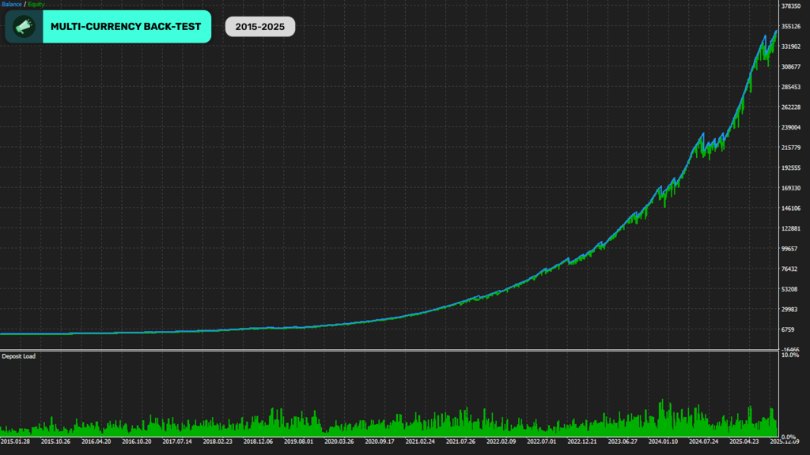Click the 2016.04.20 date axis marker
810x455 pixels.
[x=96, y=442]
